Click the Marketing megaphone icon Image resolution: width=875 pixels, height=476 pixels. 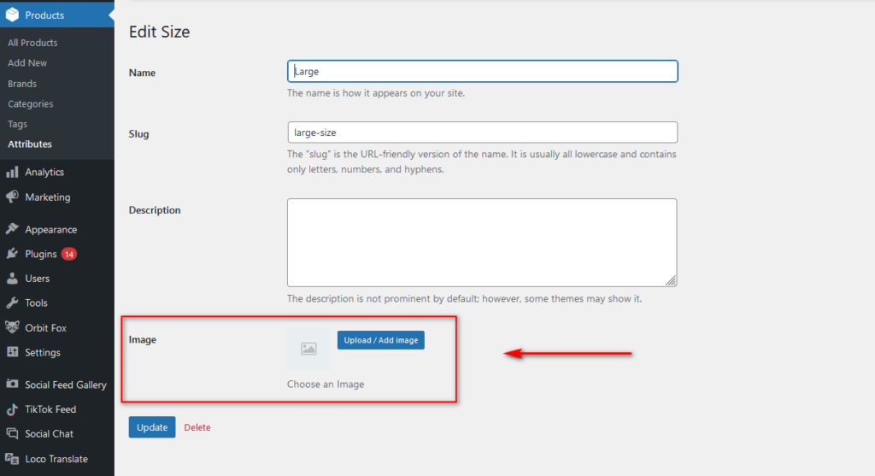pyautogui.click(x=12, y=197)
